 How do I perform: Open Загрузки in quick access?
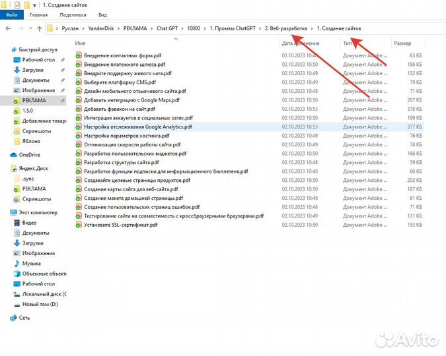(x=33, y=70)
